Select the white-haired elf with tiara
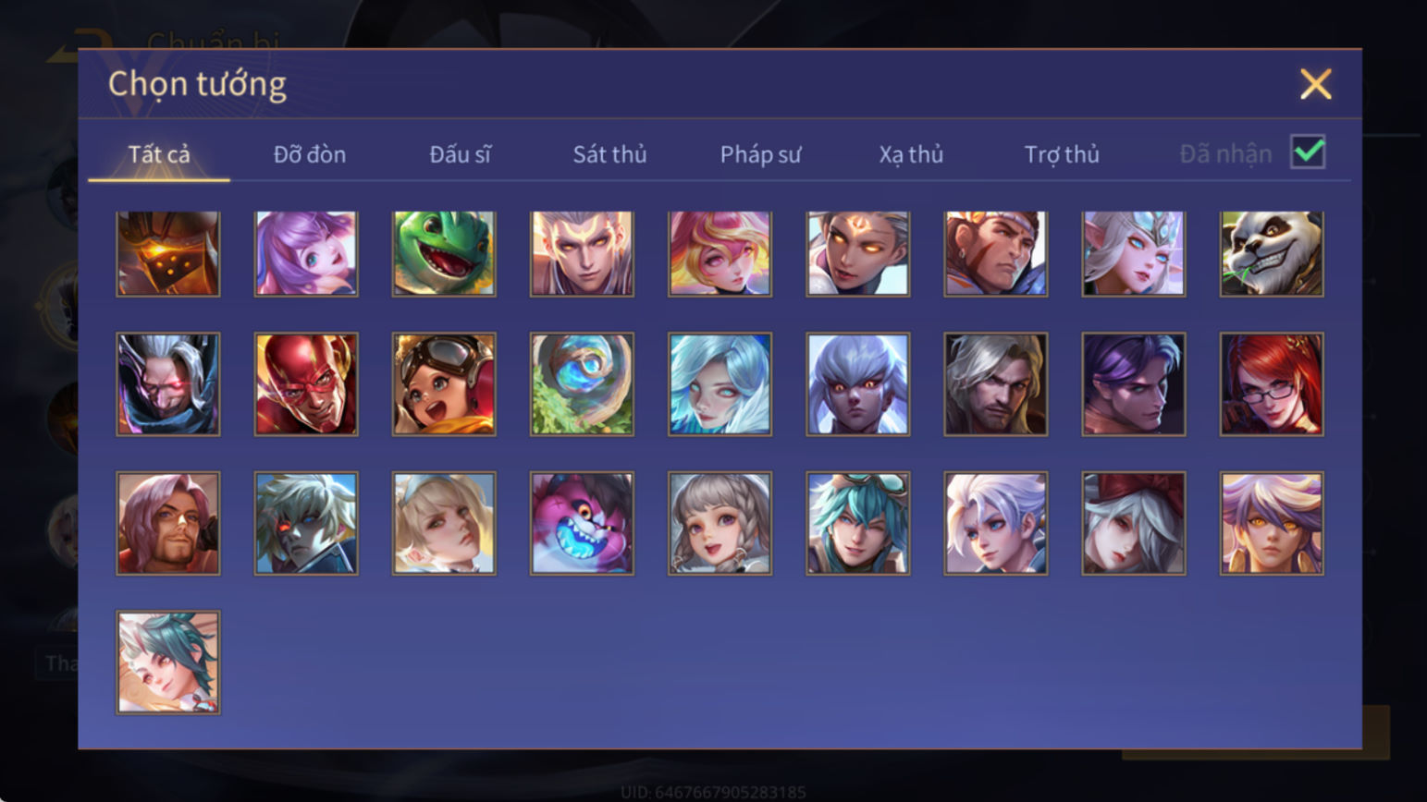The image size is (1427, 802). (x=1134, y=254)
